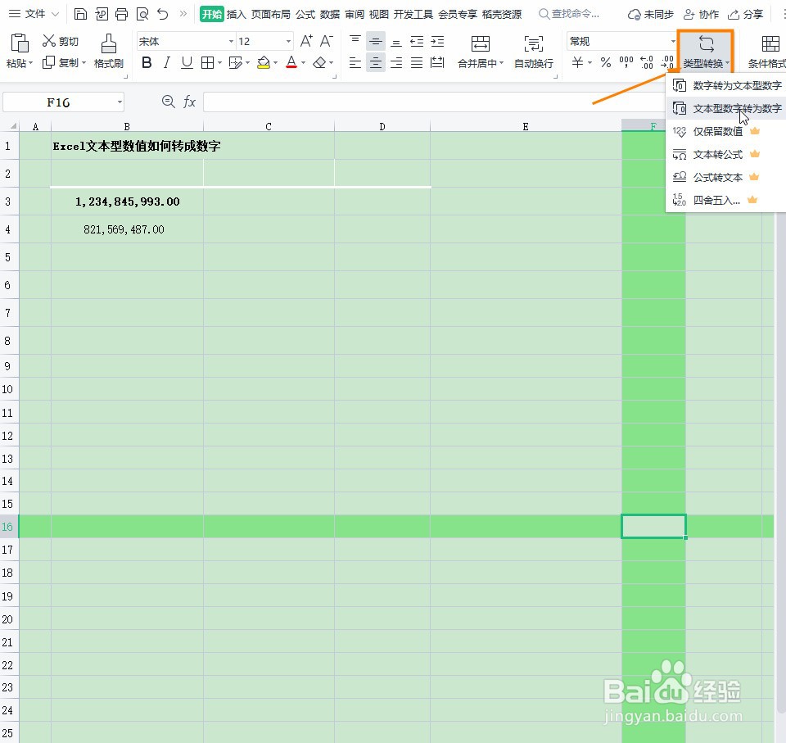Image resolution: width=786 pixels, height=743 pixels.
Task: Click the Borders grid icon
Action: pos(207,63)
